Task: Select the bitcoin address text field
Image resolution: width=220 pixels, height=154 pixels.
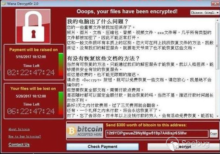Action: coord(157,133)
